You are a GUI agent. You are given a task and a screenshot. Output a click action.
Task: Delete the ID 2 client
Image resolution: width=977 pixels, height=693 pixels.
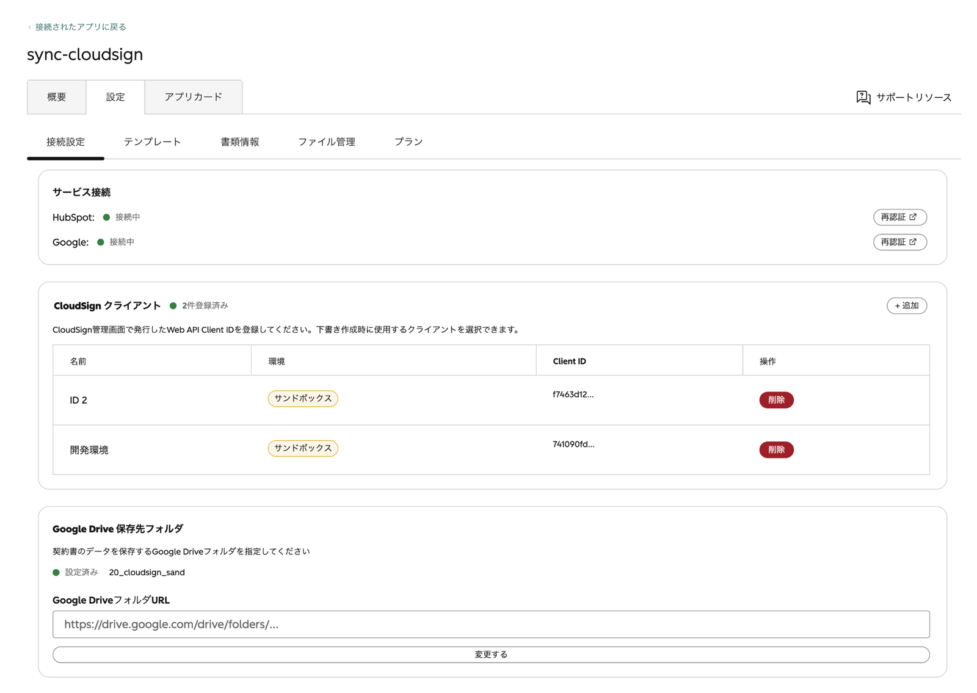[776, 400]
